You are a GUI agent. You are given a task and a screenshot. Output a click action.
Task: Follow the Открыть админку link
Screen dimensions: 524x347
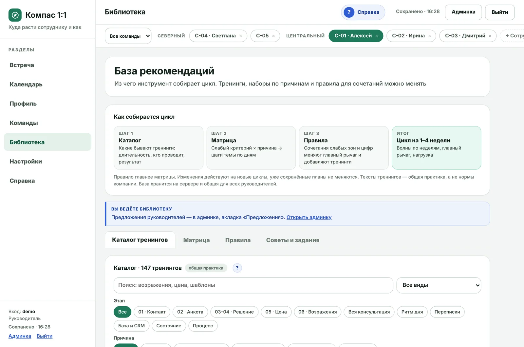coord(309,217)
